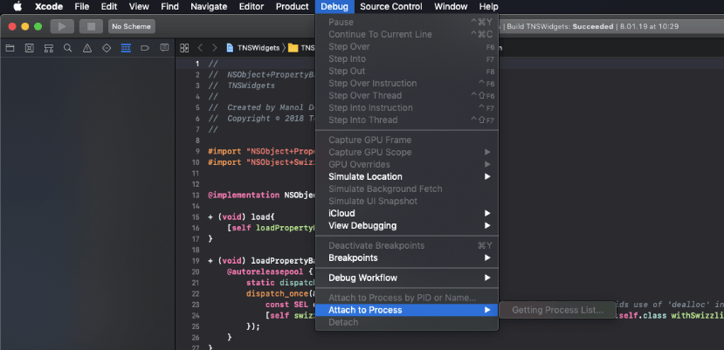Click Step Out menu item
This screenshot has width=724, height=350.
coord(406,71)
